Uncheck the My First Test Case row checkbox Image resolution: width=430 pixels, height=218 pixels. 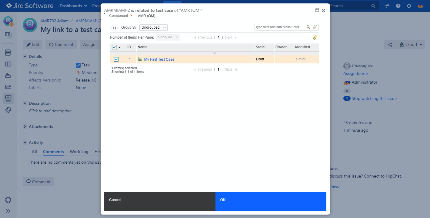[116, 59]
